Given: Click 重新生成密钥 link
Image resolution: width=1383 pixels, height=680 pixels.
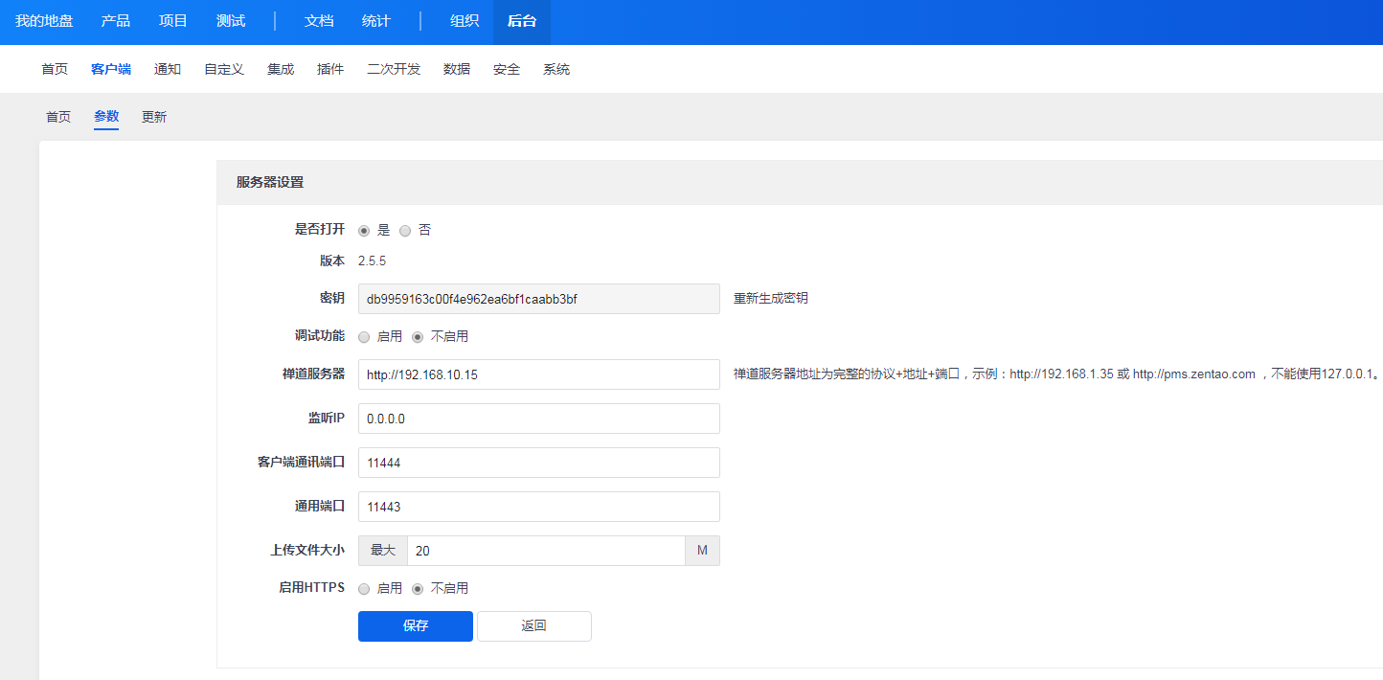Looking at the screenshot, I should coord(770,298).
